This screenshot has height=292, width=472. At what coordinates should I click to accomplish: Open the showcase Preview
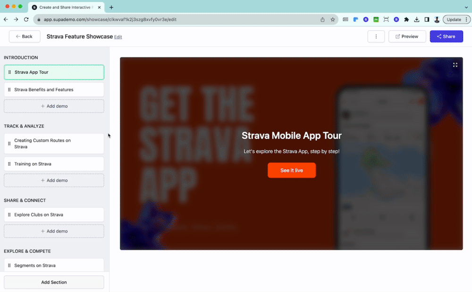point(407,36)
